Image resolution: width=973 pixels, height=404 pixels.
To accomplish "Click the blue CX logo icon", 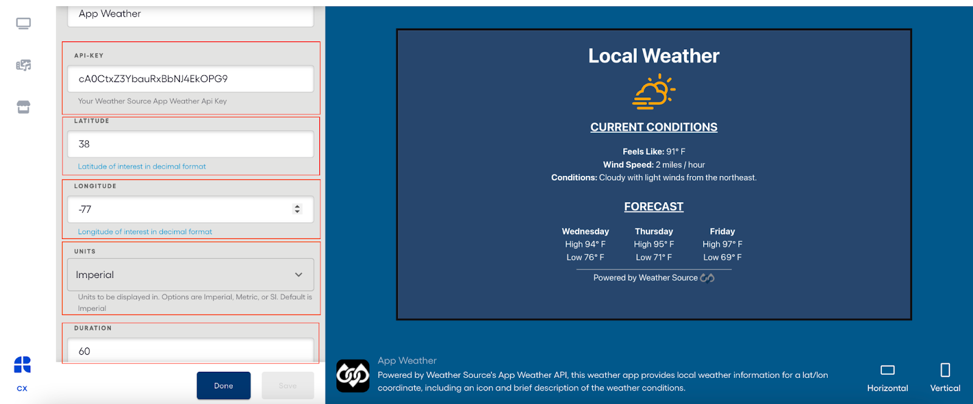I will click(x=23, y=364).
